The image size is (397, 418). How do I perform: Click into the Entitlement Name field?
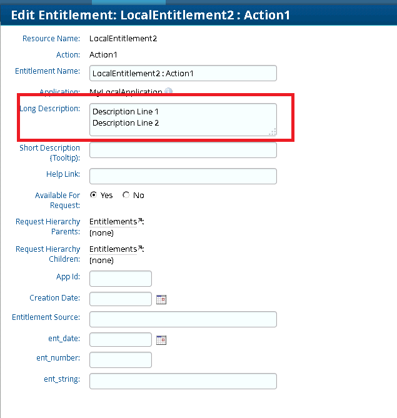(x=183, y=73)
